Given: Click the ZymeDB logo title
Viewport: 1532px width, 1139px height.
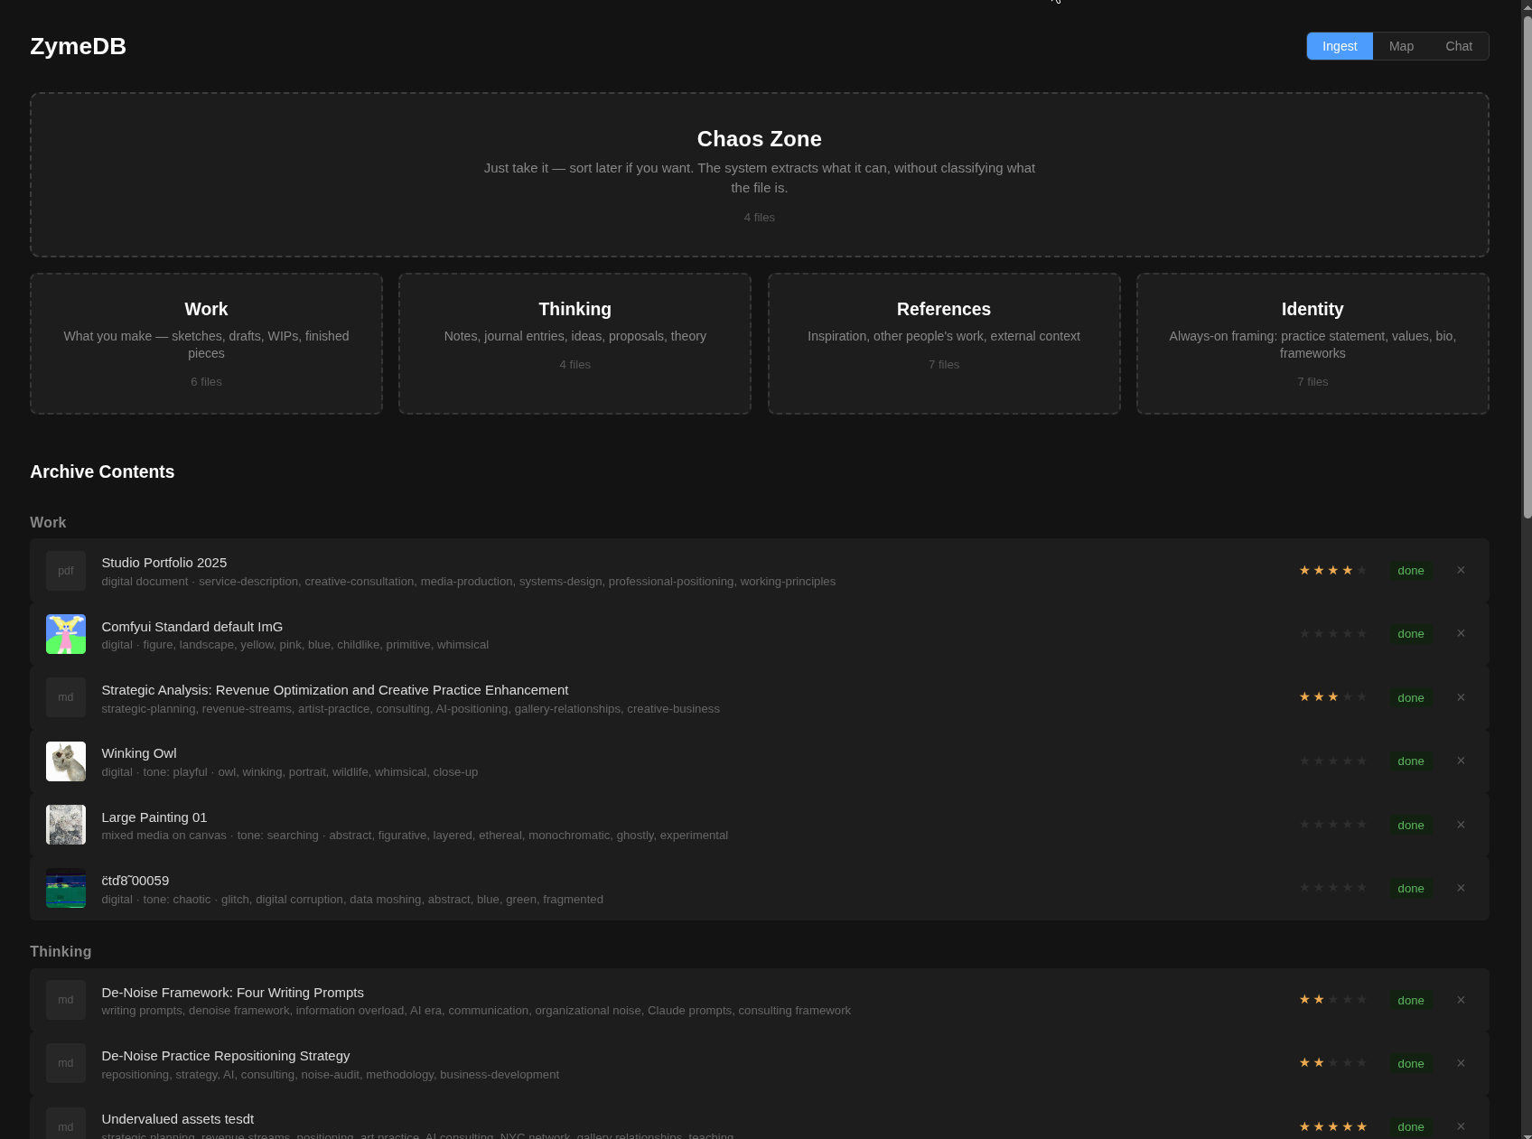Looking at the screenshot, I should tap(78, 46).
